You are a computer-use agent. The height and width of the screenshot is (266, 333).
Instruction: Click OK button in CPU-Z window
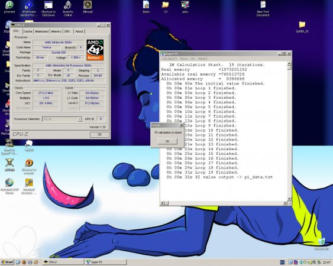(x=100, y=135)
